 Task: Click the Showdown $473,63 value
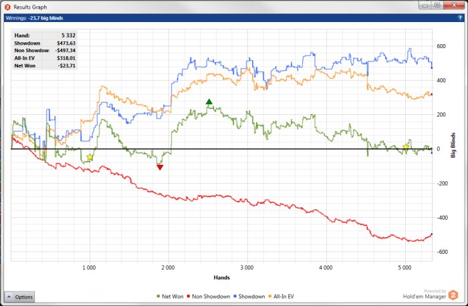click(66, 43)
